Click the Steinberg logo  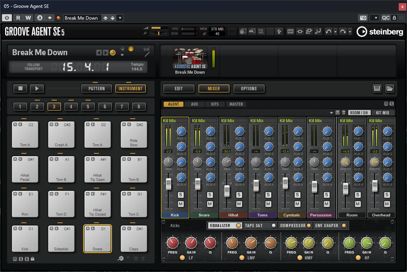380,32
